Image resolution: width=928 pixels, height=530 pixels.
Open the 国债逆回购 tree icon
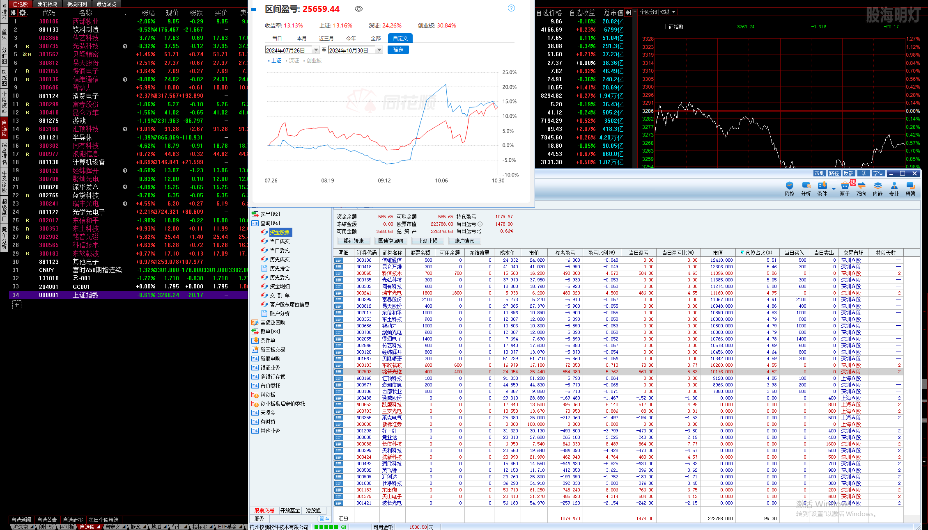(x=255, y=322)
